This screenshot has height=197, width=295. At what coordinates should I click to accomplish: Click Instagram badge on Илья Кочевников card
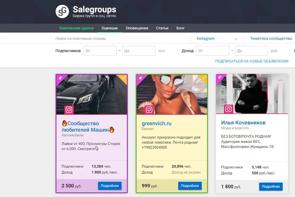[228, 109]
